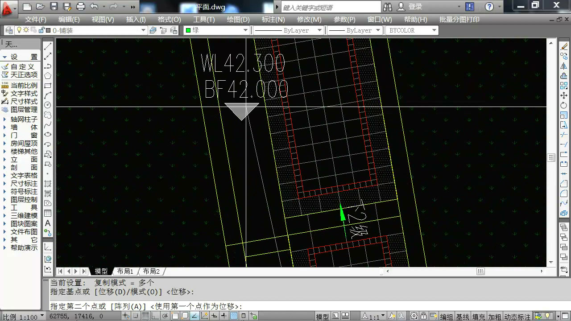The image size is (571, 321).
Task: Open the 文件(F) menu
Action: [36, 20]
